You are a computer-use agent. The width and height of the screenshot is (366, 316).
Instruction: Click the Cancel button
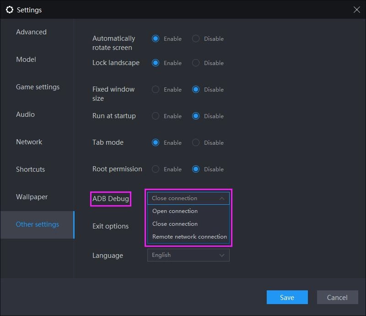[x=337, y=297]
